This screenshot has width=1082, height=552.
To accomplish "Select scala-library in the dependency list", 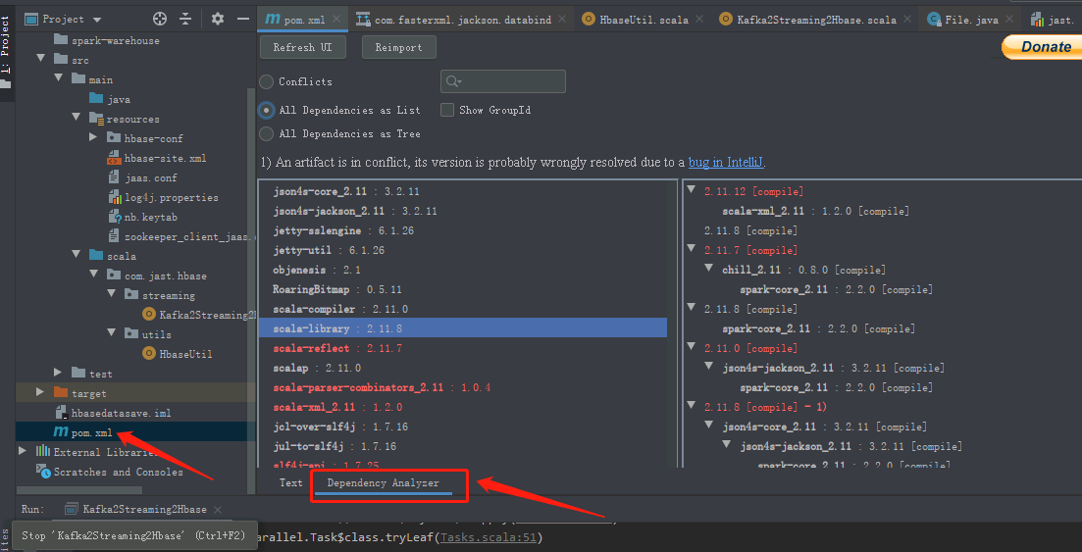I will click(462, 328).
